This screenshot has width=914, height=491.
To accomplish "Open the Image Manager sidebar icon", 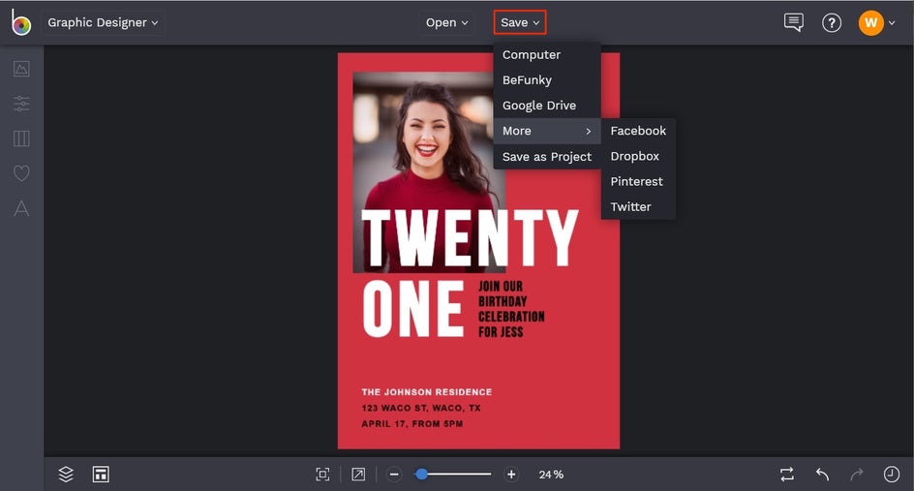I will 21,69.
